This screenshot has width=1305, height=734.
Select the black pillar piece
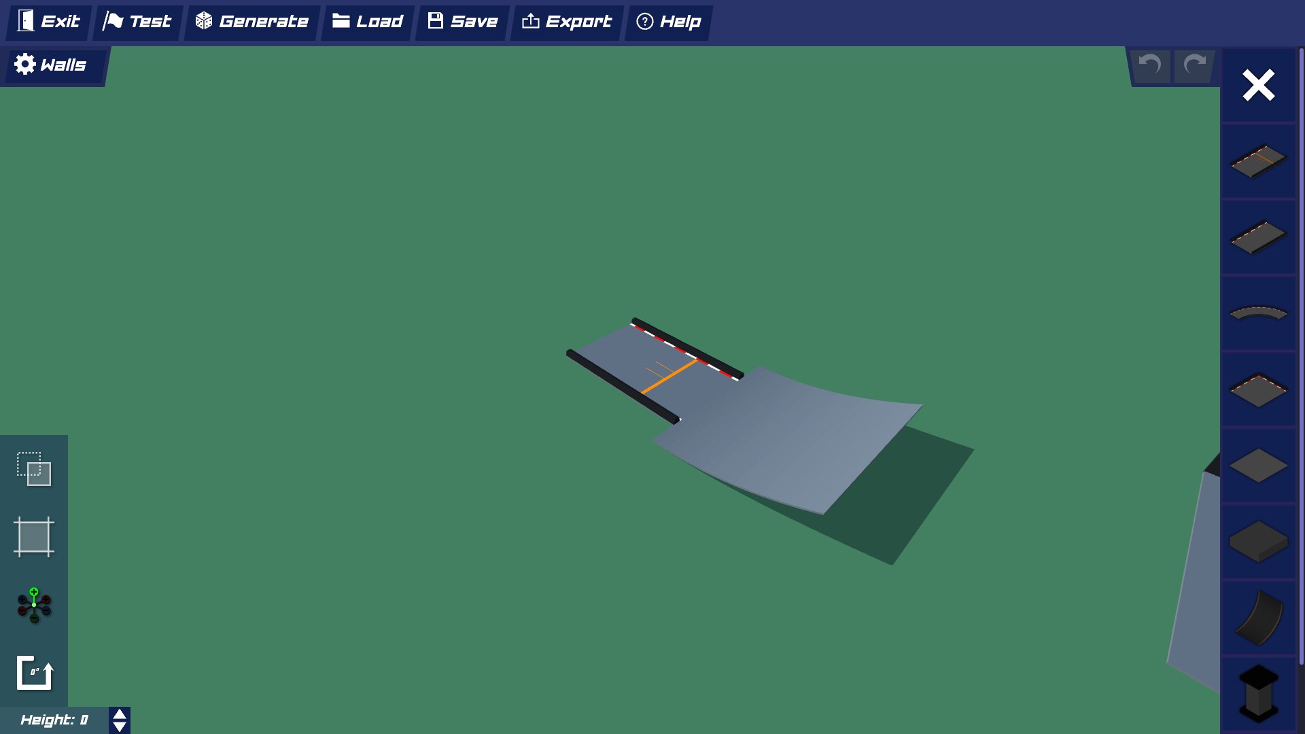(x=1258, y=693)
